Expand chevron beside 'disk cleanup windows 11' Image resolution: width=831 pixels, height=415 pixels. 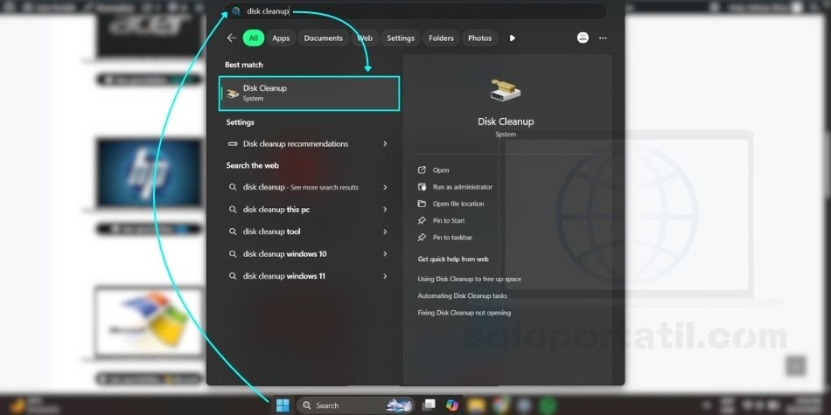[385, 276]
